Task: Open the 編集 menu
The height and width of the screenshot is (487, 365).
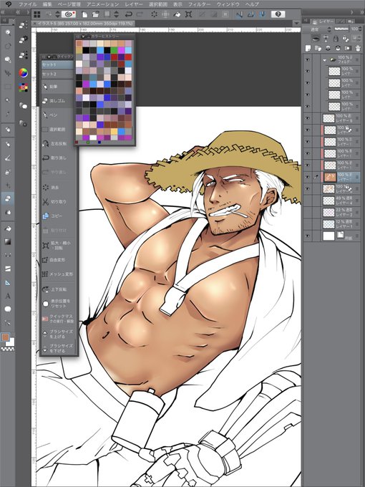Action: click(47, 4)
